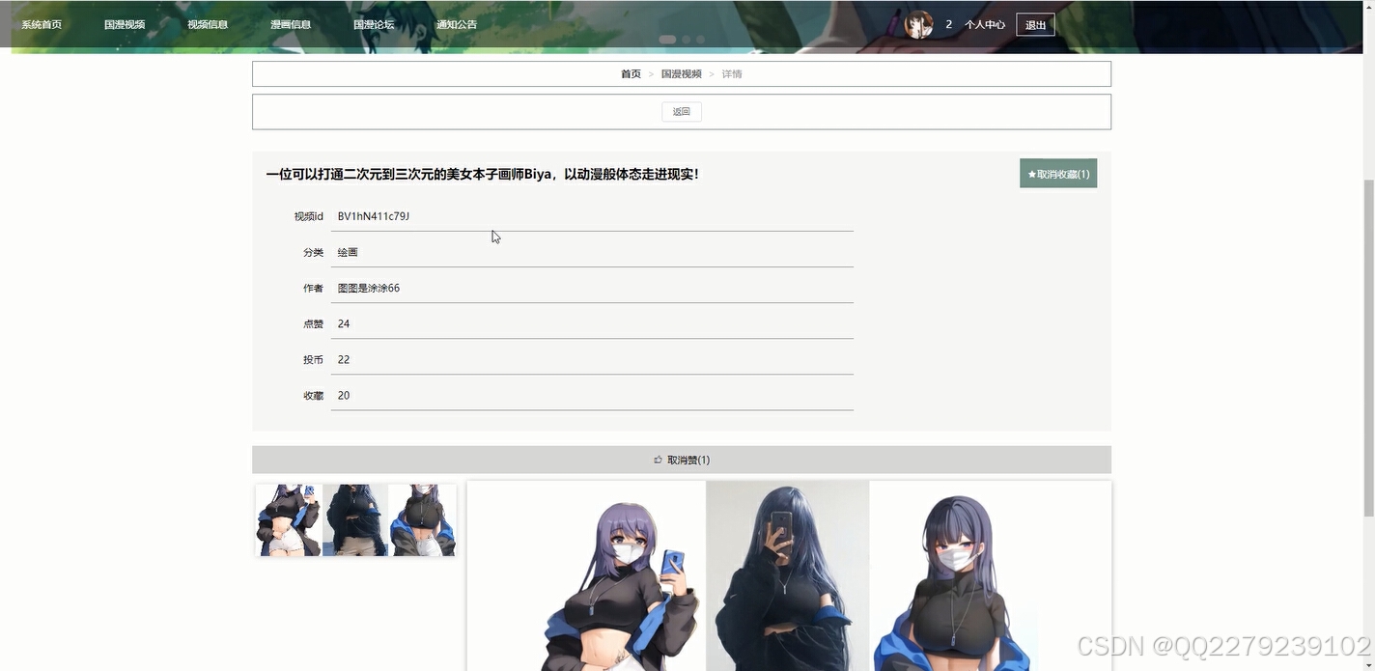Open the 漫画信息 navigation item
This screenshot has width=1375, height=671.
(291, 23)
